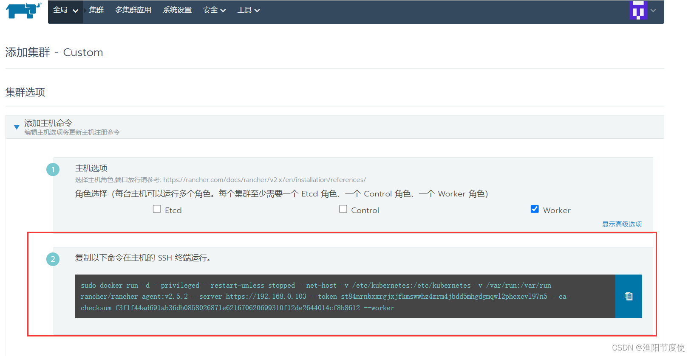Click the 主机选项 heading text
Screen dimensions: 691x356
(x=91, y=168)
